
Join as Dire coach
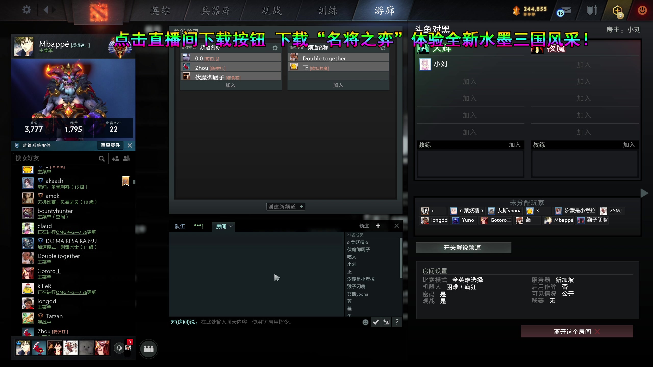(629, 145)
